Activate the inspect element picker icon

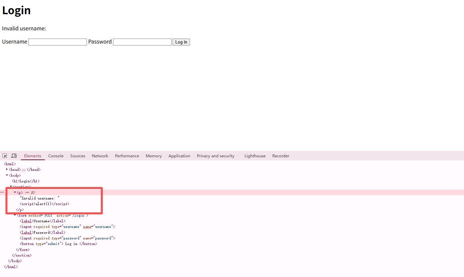(x=5, y=156)
